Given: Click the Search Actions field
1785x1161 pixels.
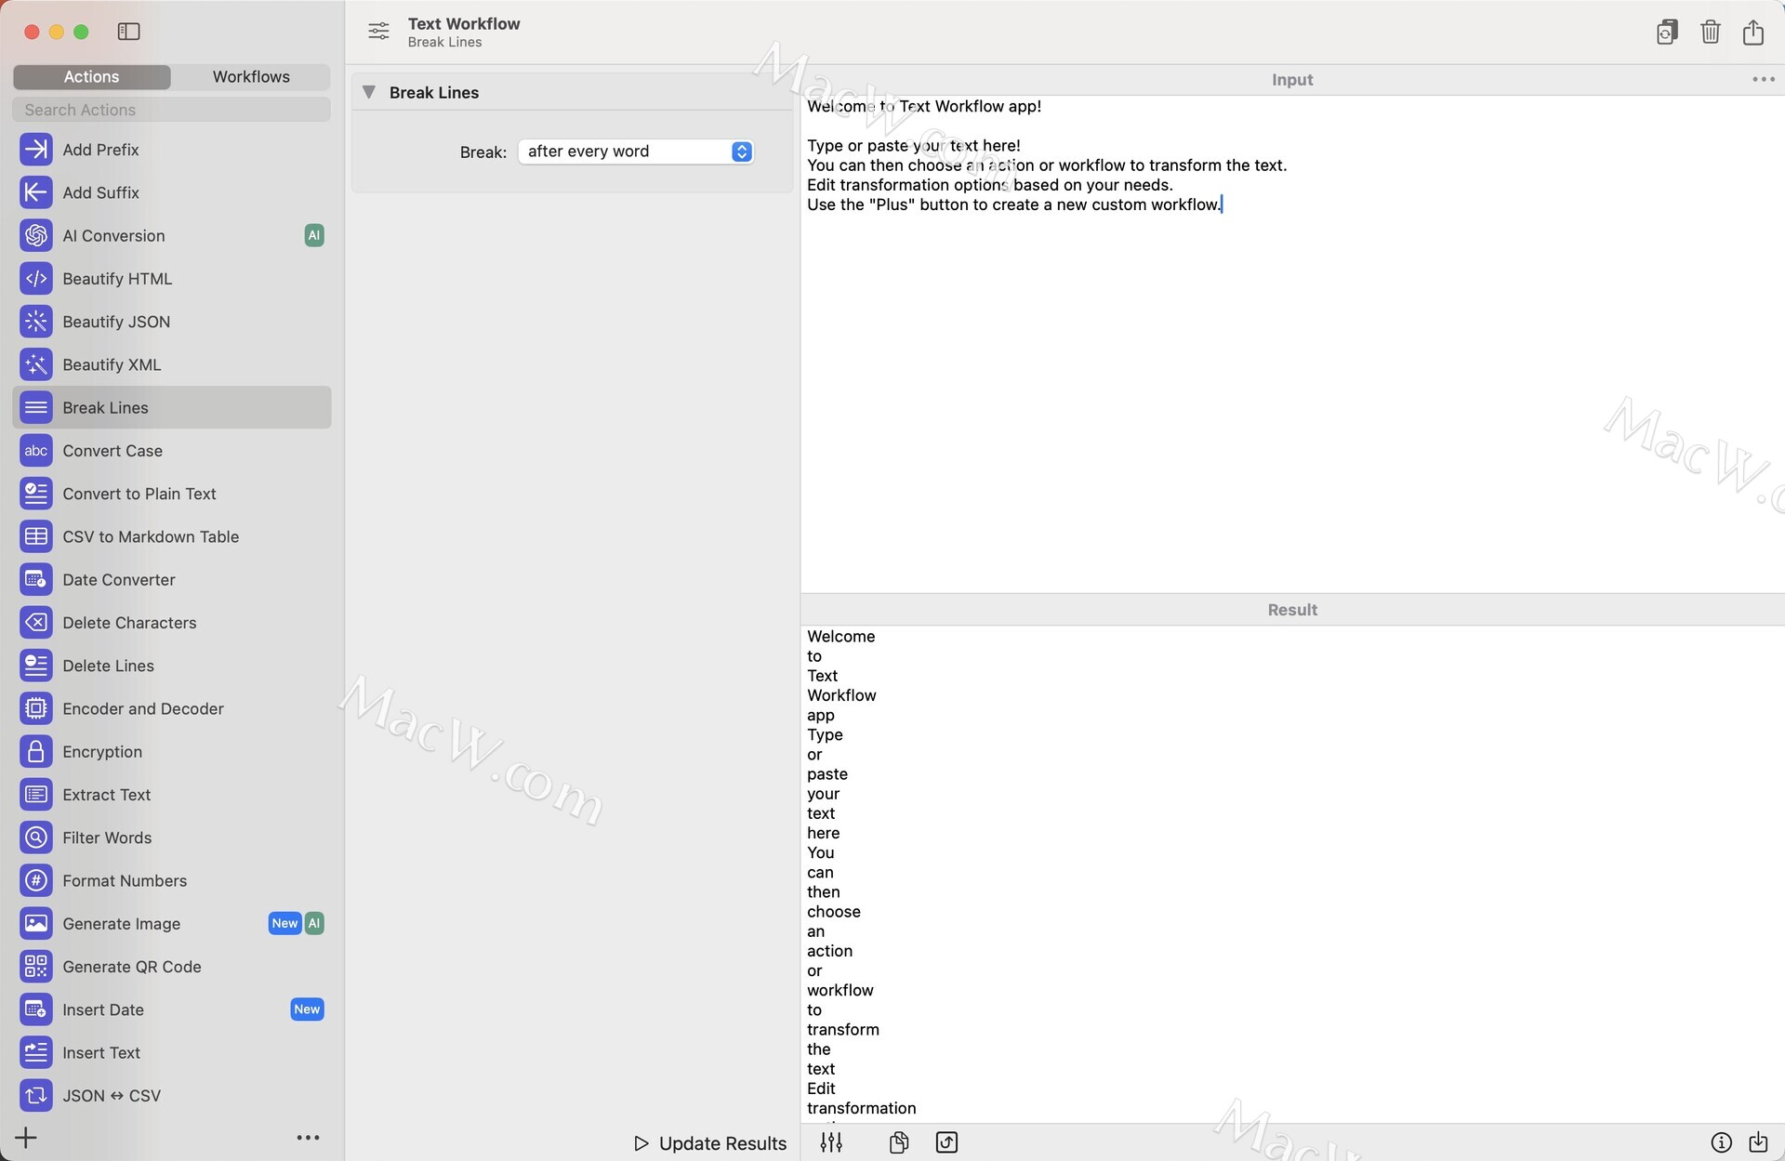Looking at the screenshot, I should click(x=172, y=110).
